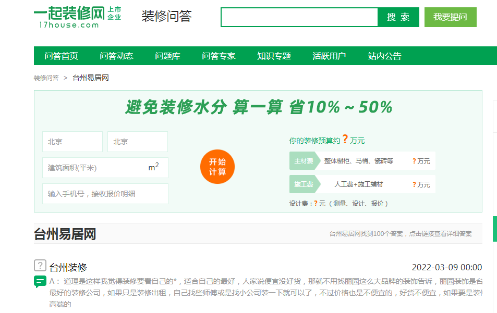
Task: Click the answer text starting 道理是这样
Action: click(x=265, y=293)
